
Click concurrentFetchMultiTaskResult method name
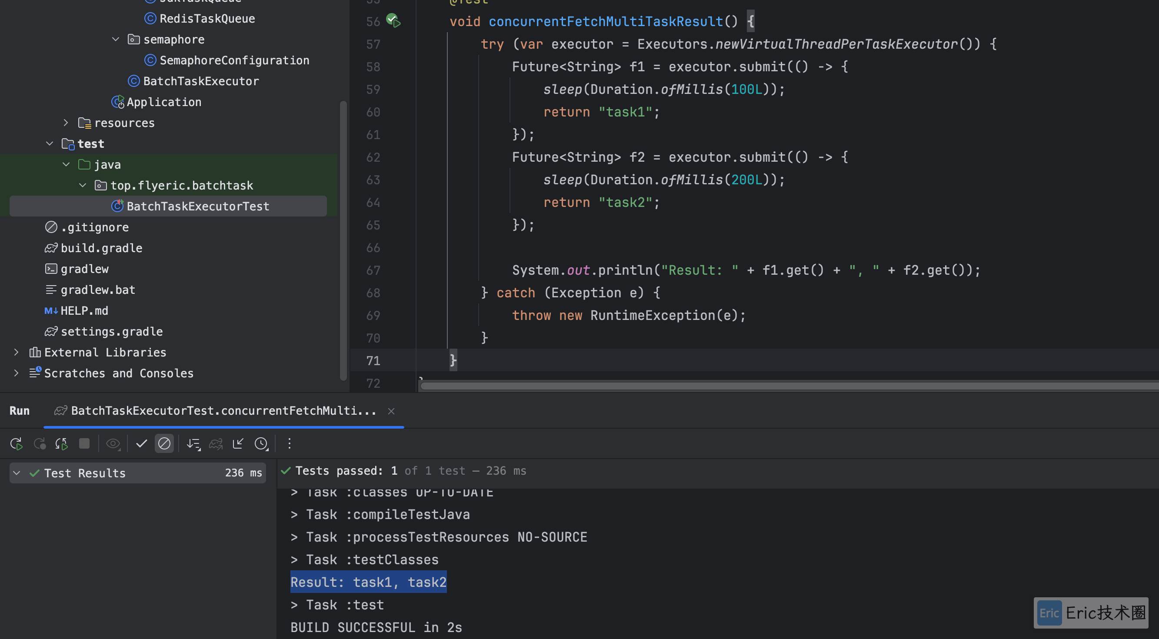tap(606, 21)
